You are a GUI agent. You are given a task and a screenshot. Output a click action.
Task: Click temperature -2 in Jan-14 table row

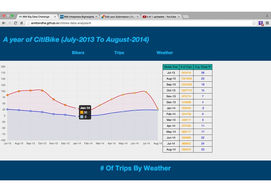(203, 108)
